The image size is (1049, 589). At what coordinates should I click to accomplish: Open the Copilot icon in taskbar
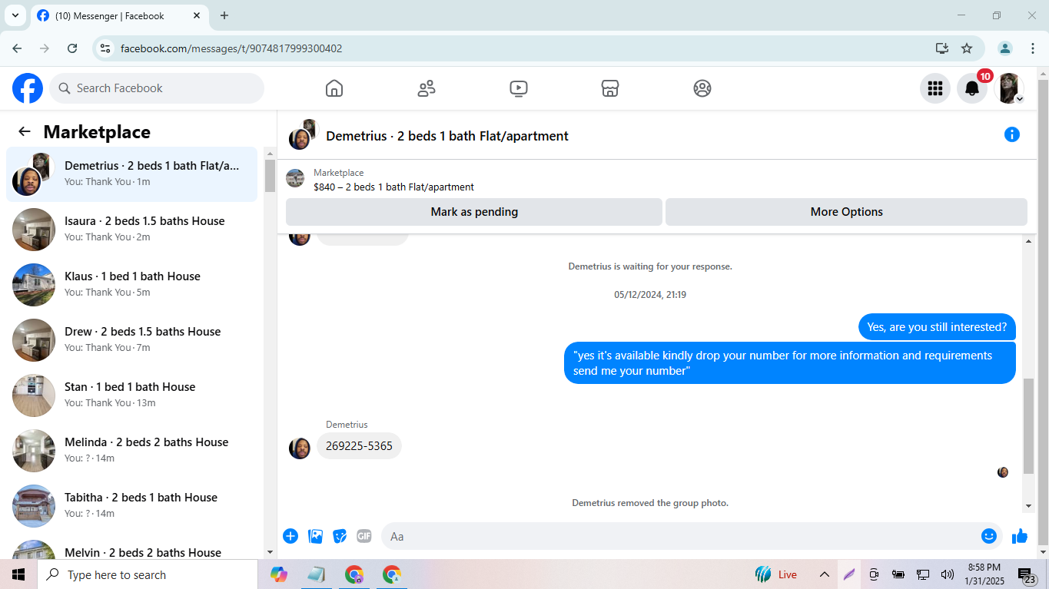pos(279,574)
